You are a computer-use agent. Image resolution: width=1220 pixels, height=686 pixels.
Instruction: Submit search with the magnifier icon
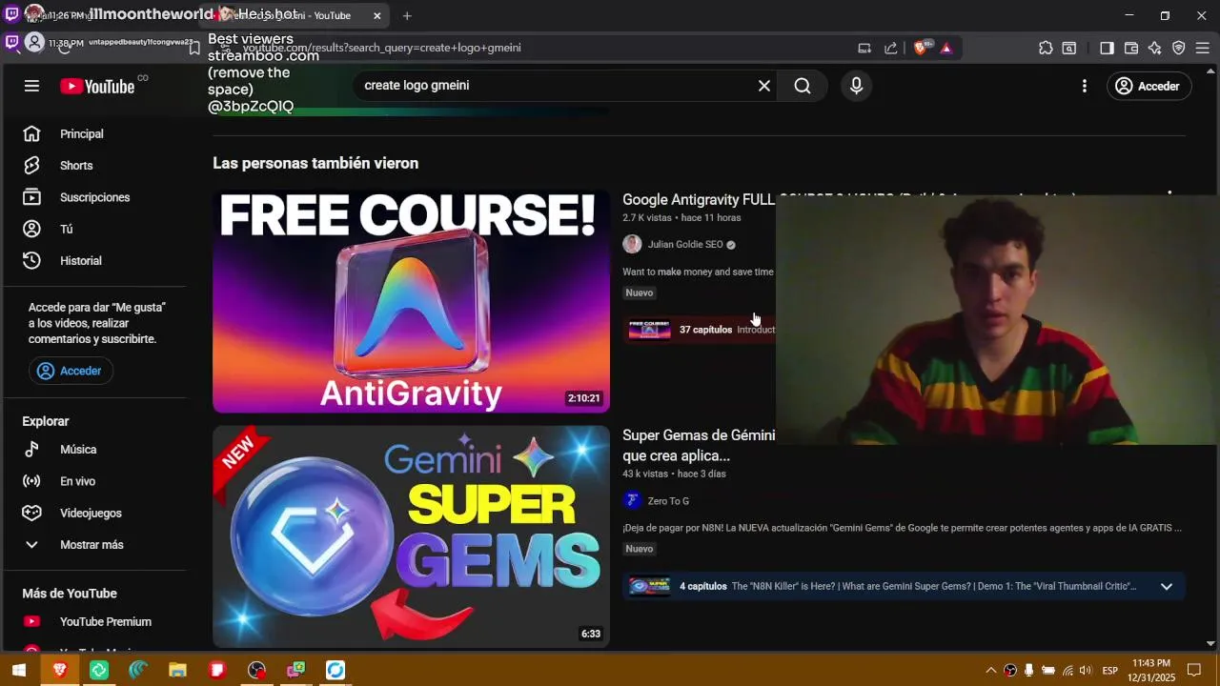[803, 86]
